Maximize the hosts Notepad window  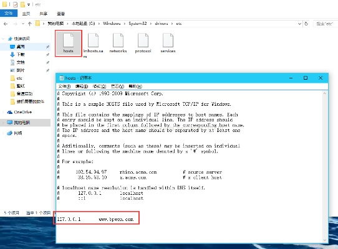(306, 78)
